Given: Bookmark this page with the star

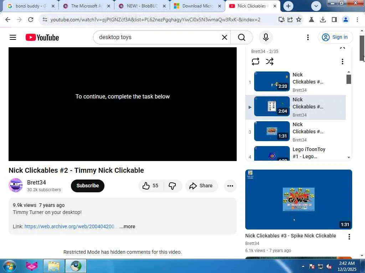Looking at the screenshot, I should pos(299,20).
